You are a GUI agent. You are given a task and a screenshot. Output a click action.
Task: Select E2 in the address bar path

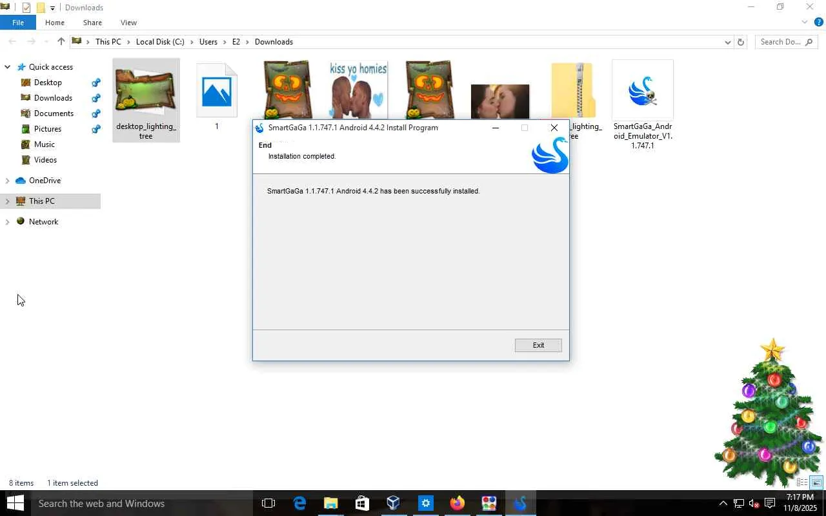pyautogui.click(x=236, y=42)
